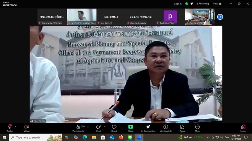Screen dimensions: 252x141
Task: Open LINE app from taskbar
Action: pyautogui.click(x=130, y=137)
